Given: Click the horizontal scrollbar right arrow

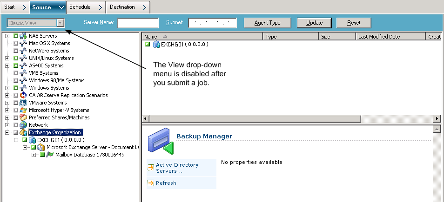Looking at the screenshot, I should 437,119.
